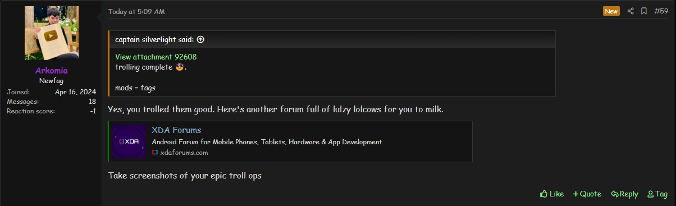Open View attachment 92608 link
This screenshot has height=206, width=676.
(x=156, y=57)
